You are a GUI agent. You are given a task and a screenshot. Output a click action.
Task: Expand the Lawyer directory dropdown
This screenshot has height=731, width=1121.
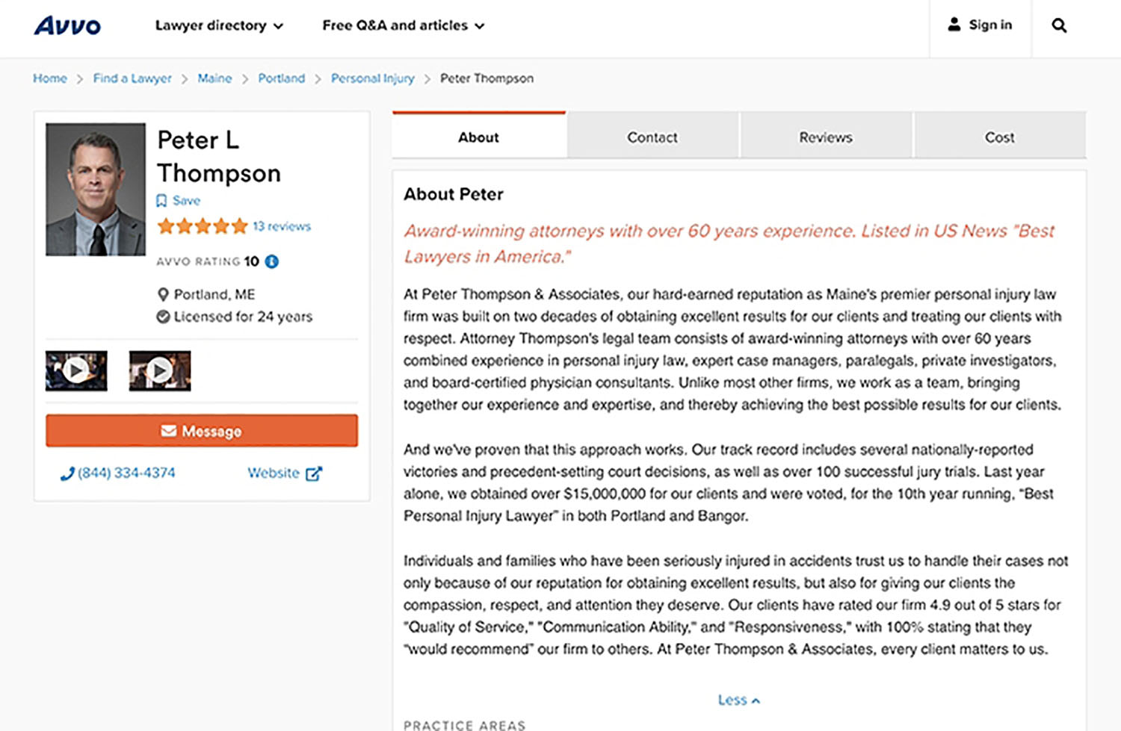click(219, 25)
